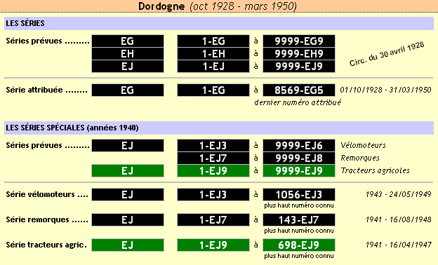Screen dimensions: 438x265
Task: Click the 'EJ' plate in the Série vélomoteurs row
Action: (x=128, y=195)
